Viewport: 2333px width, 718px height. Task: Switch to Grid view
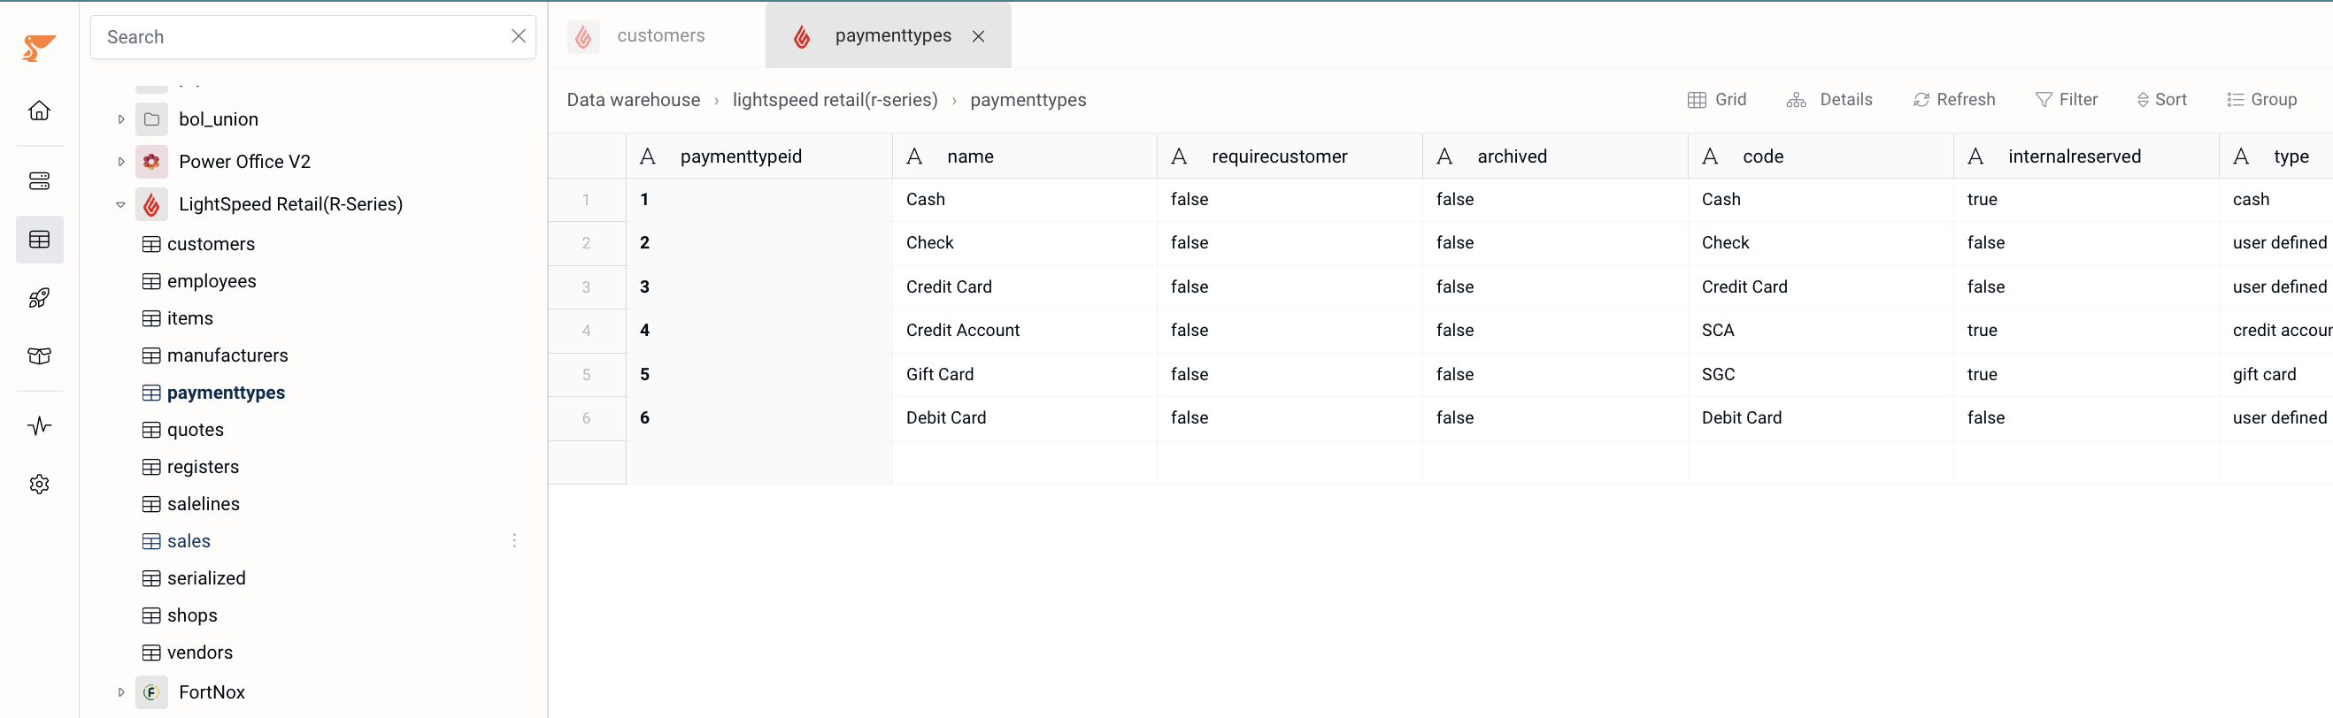pyautogui.click(x=1717, y=99)
